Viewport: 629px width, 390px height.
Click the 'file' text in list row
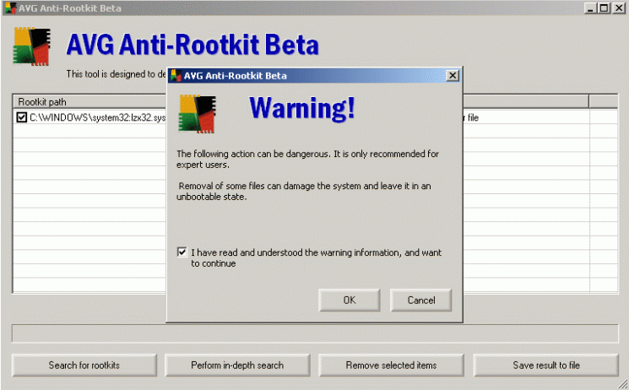pyautogui.click(x=473, y=117)
